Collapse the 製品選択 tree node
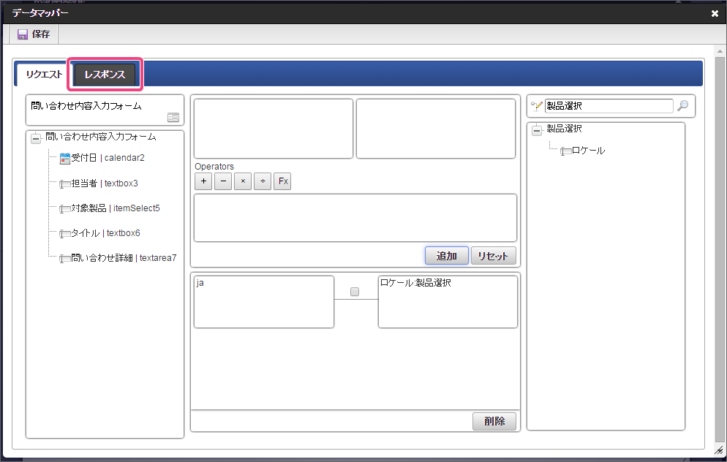The image size is (727, 462). [536, 130]
